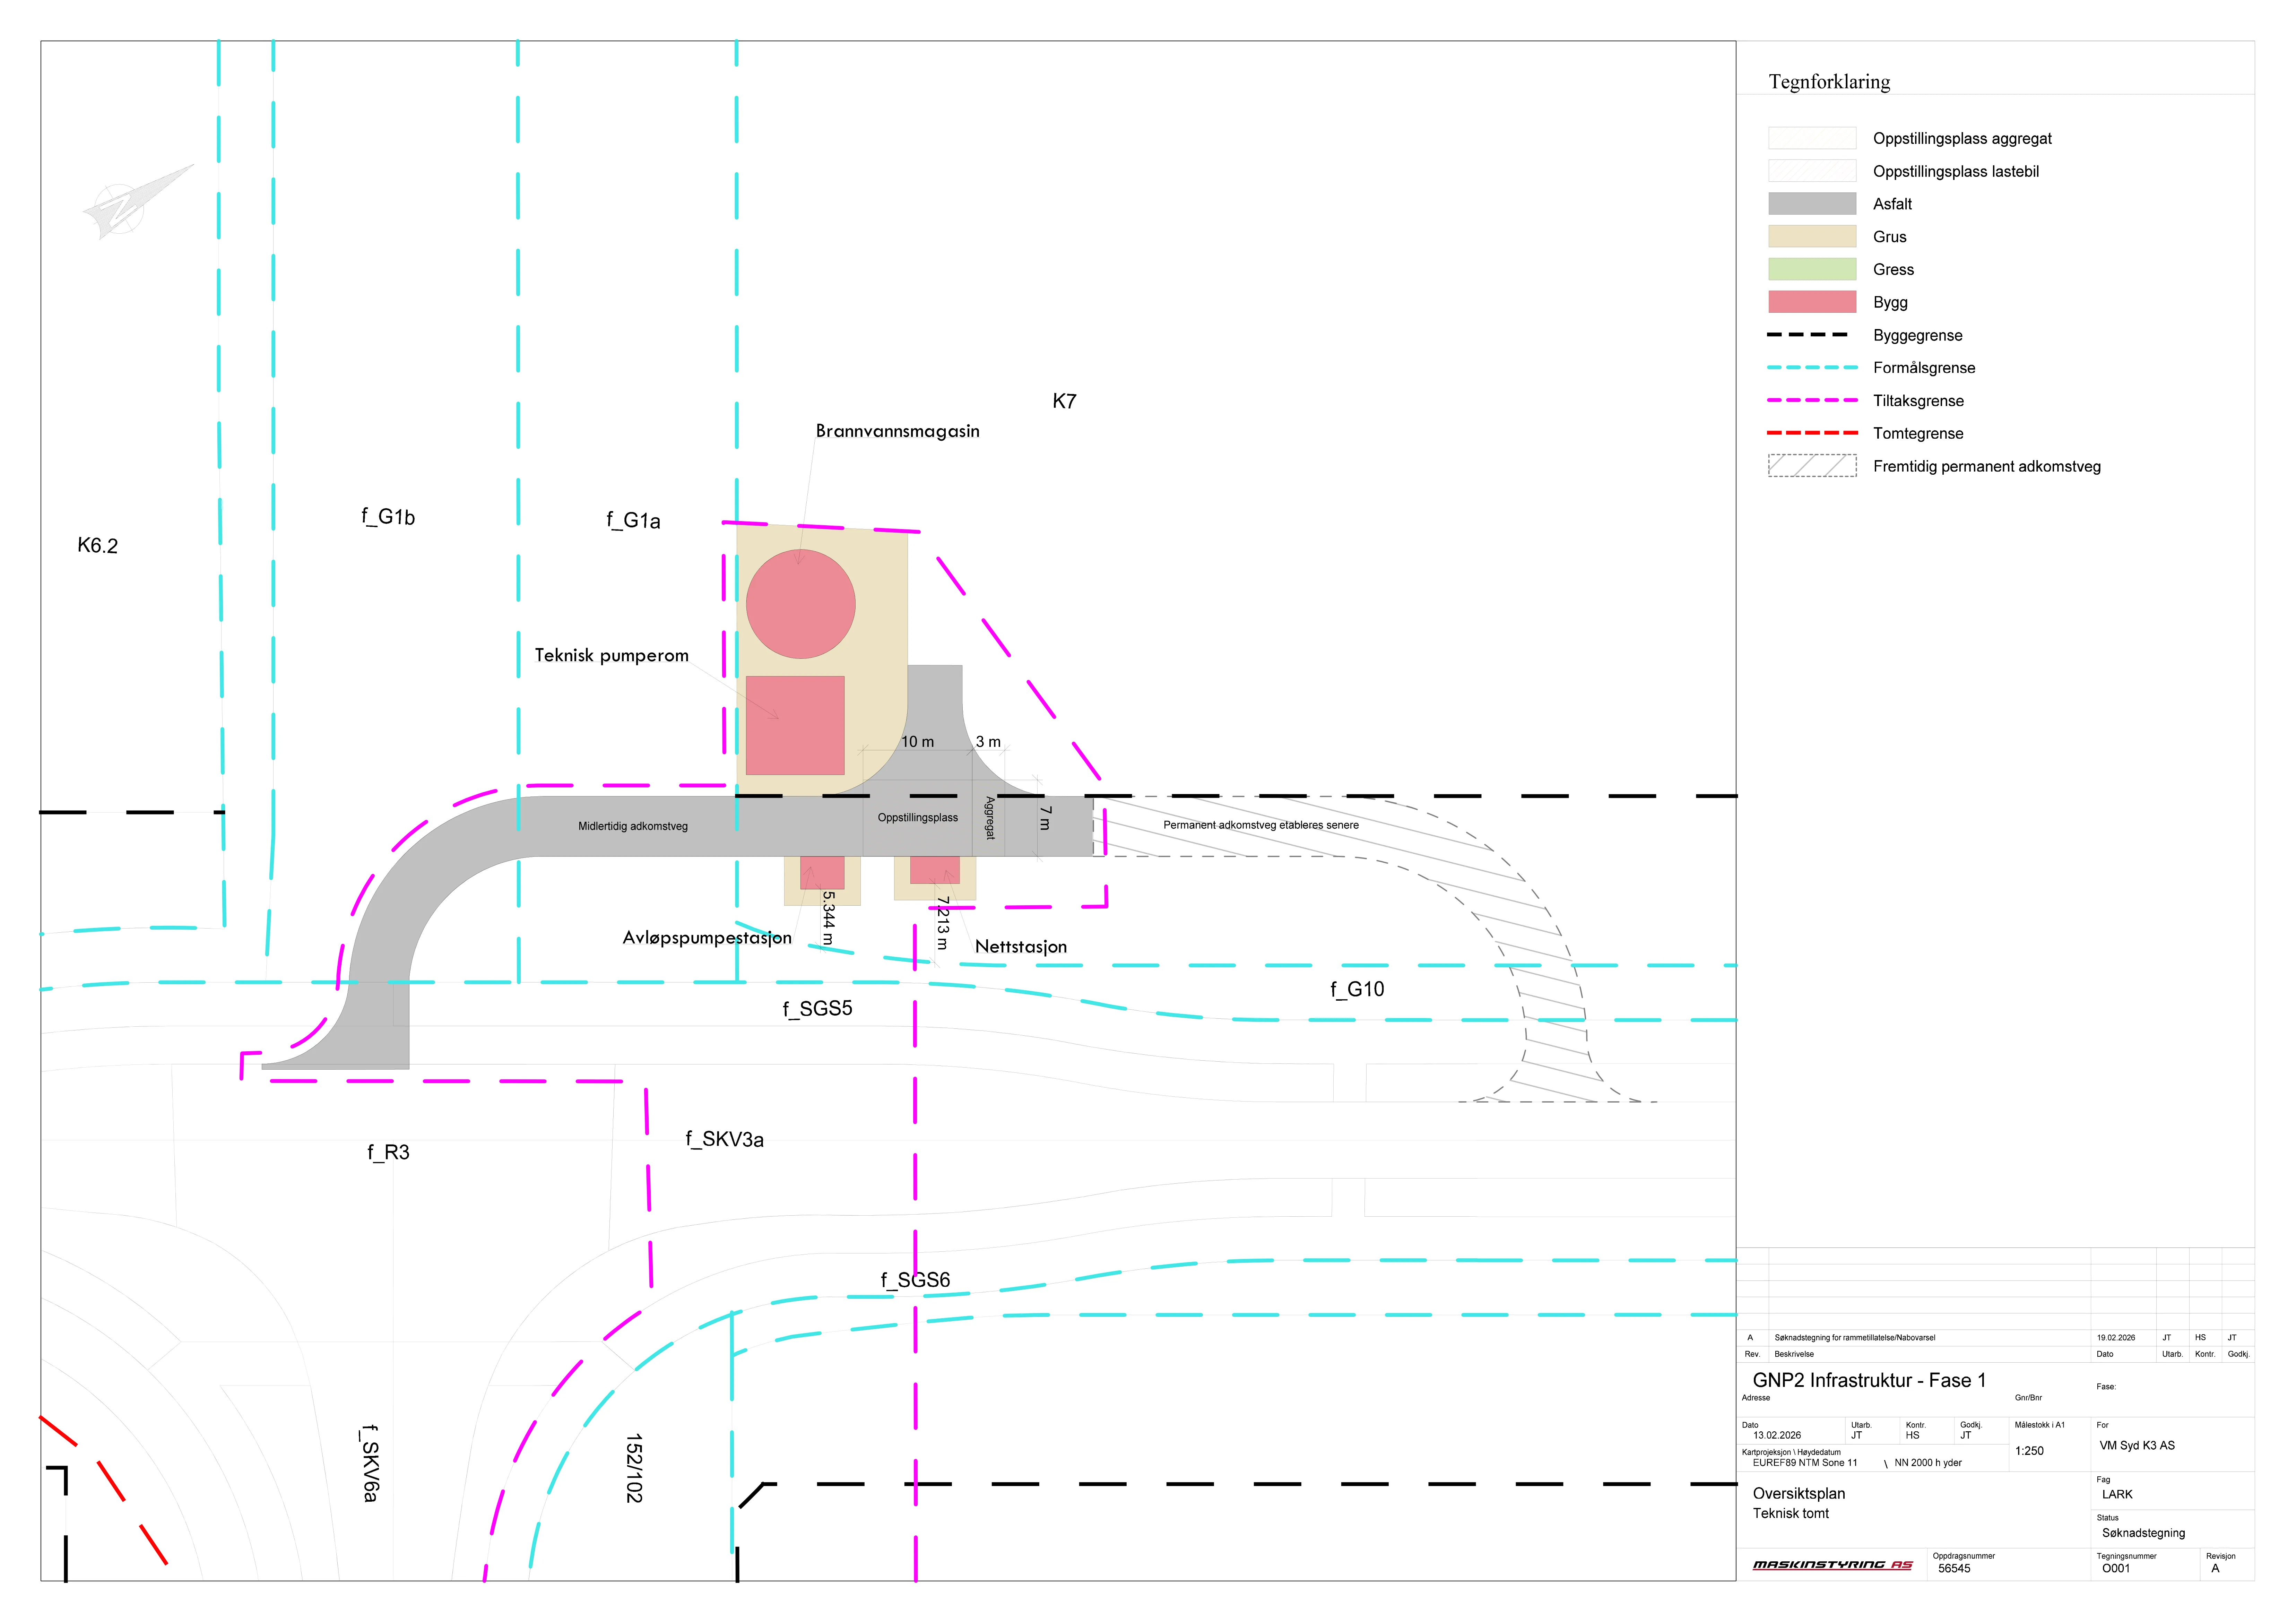Click the north arrow compass symbol
Viewport: 2296px width, 1622px height.
click(x=138, y=202)
